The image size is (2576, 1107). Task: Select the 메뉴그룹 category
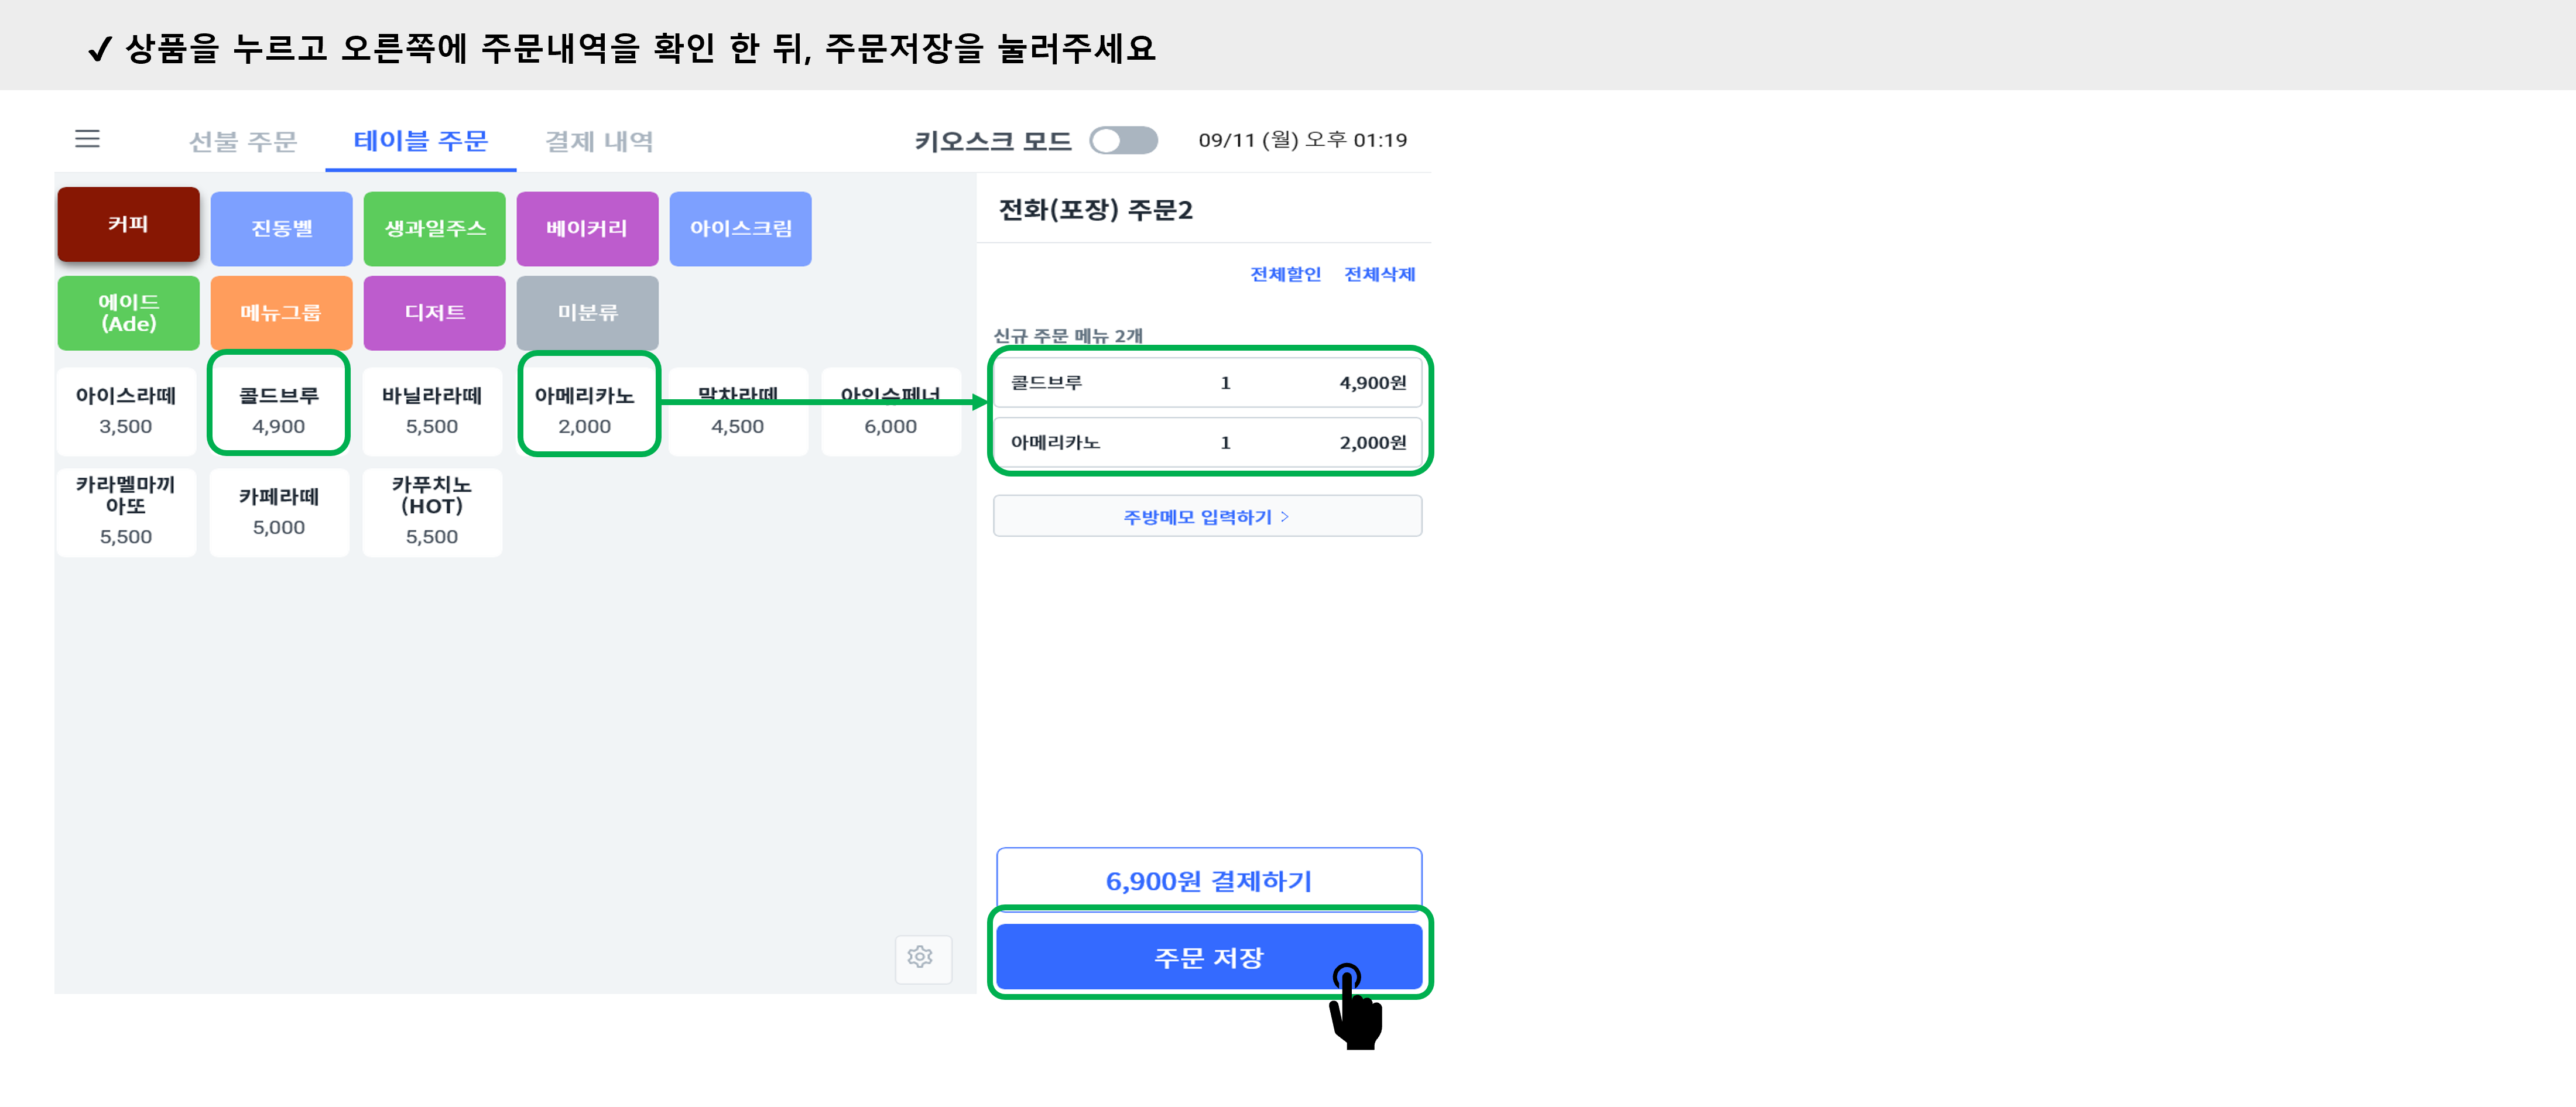click(x=281, y=312)
